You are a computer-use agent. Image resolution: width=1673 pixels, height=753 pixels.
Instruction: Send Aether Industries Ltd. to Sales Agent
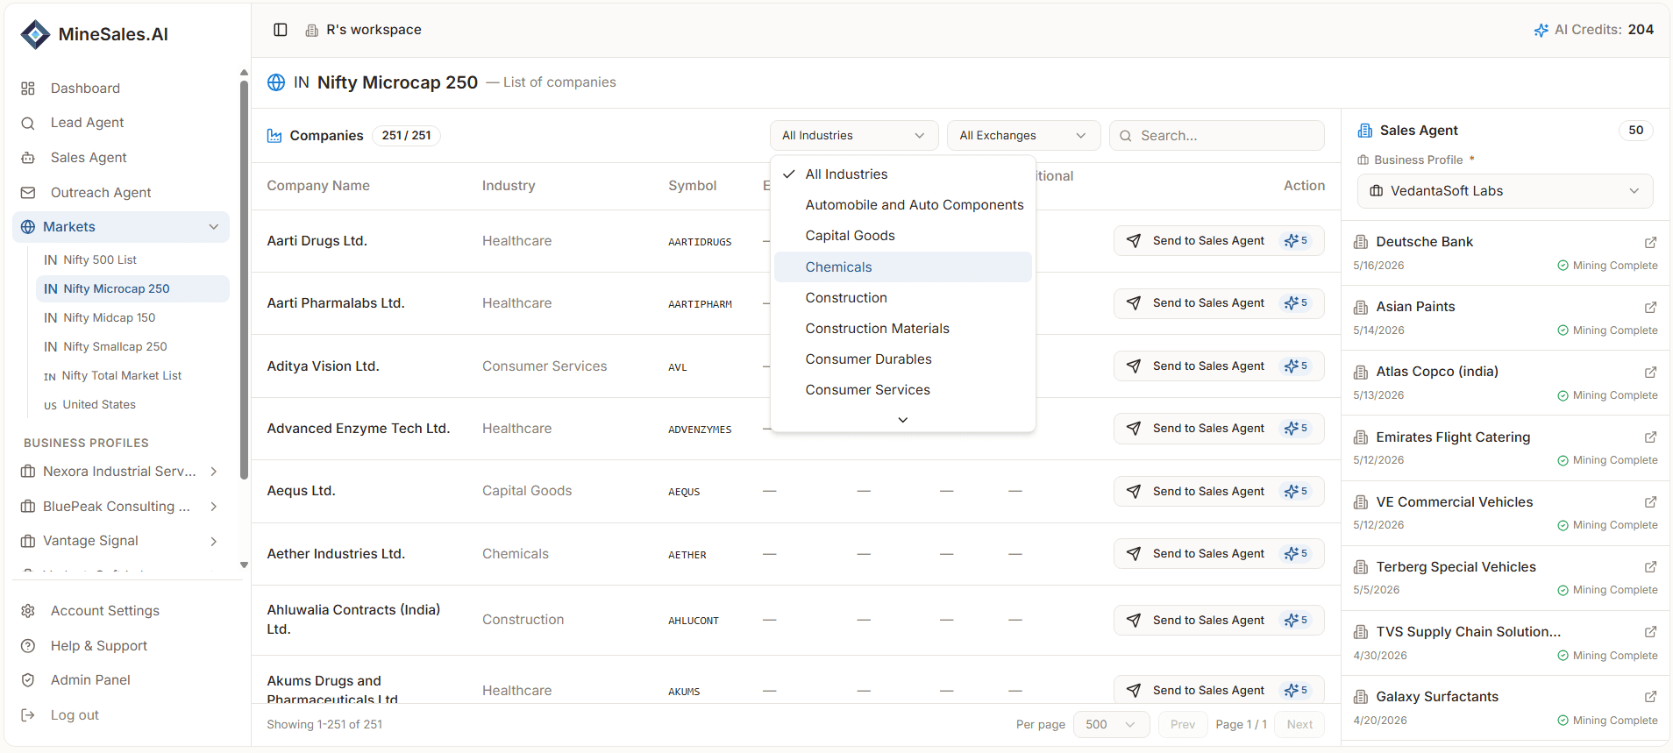1219,554
